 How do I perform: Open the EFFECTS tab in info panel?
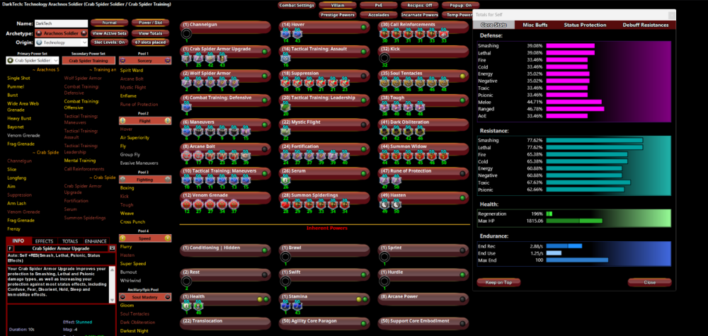click(x=44, y=241)
